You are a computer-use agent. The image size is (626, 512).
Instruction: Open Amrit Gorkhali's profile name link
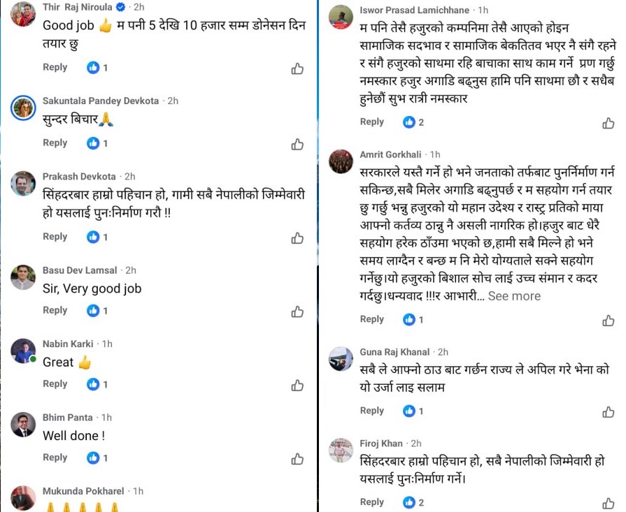pos(391,154)
